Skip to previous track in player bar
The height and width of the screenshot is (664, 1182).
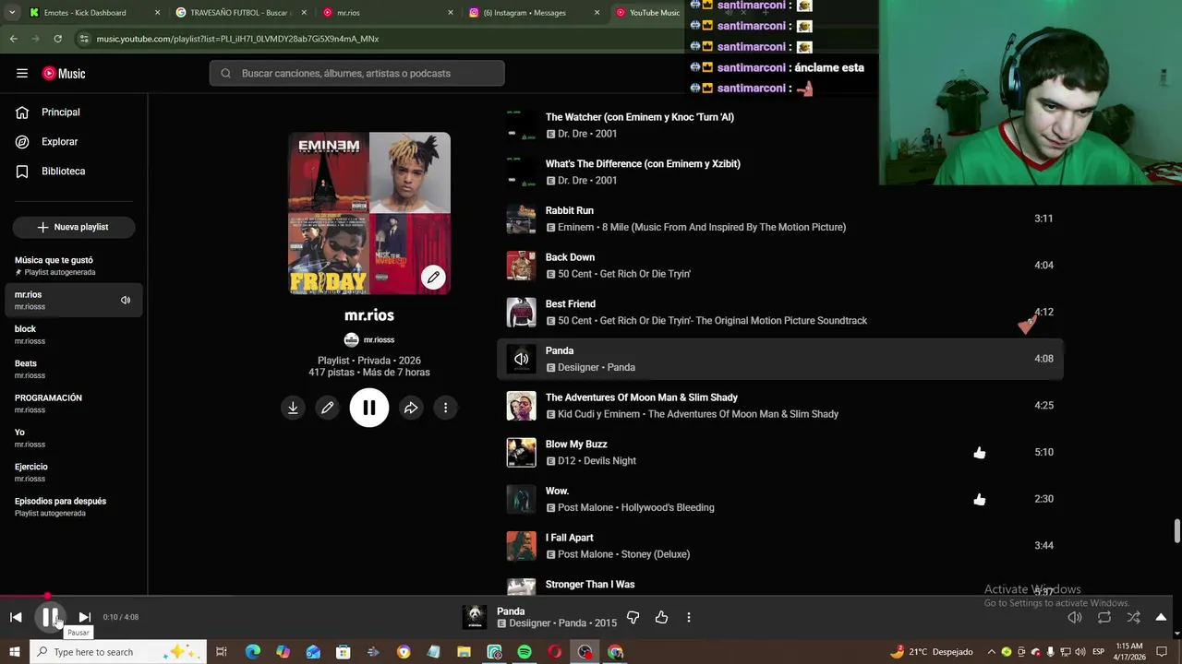coord(16,617)
